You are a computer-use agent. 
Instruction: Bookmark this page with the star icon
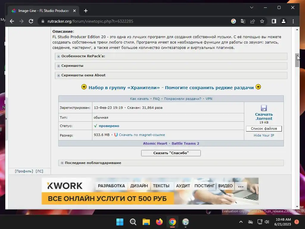pyautogui.click(x=262, y=21)
